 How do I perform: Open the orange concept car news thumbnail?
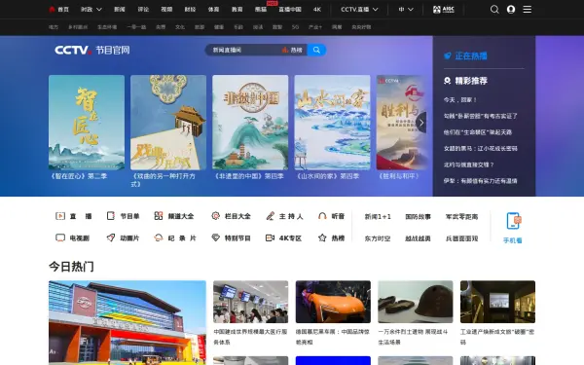tap(333, 302)
